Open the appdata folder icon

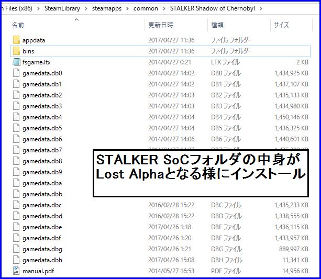[x=16, y=40]
